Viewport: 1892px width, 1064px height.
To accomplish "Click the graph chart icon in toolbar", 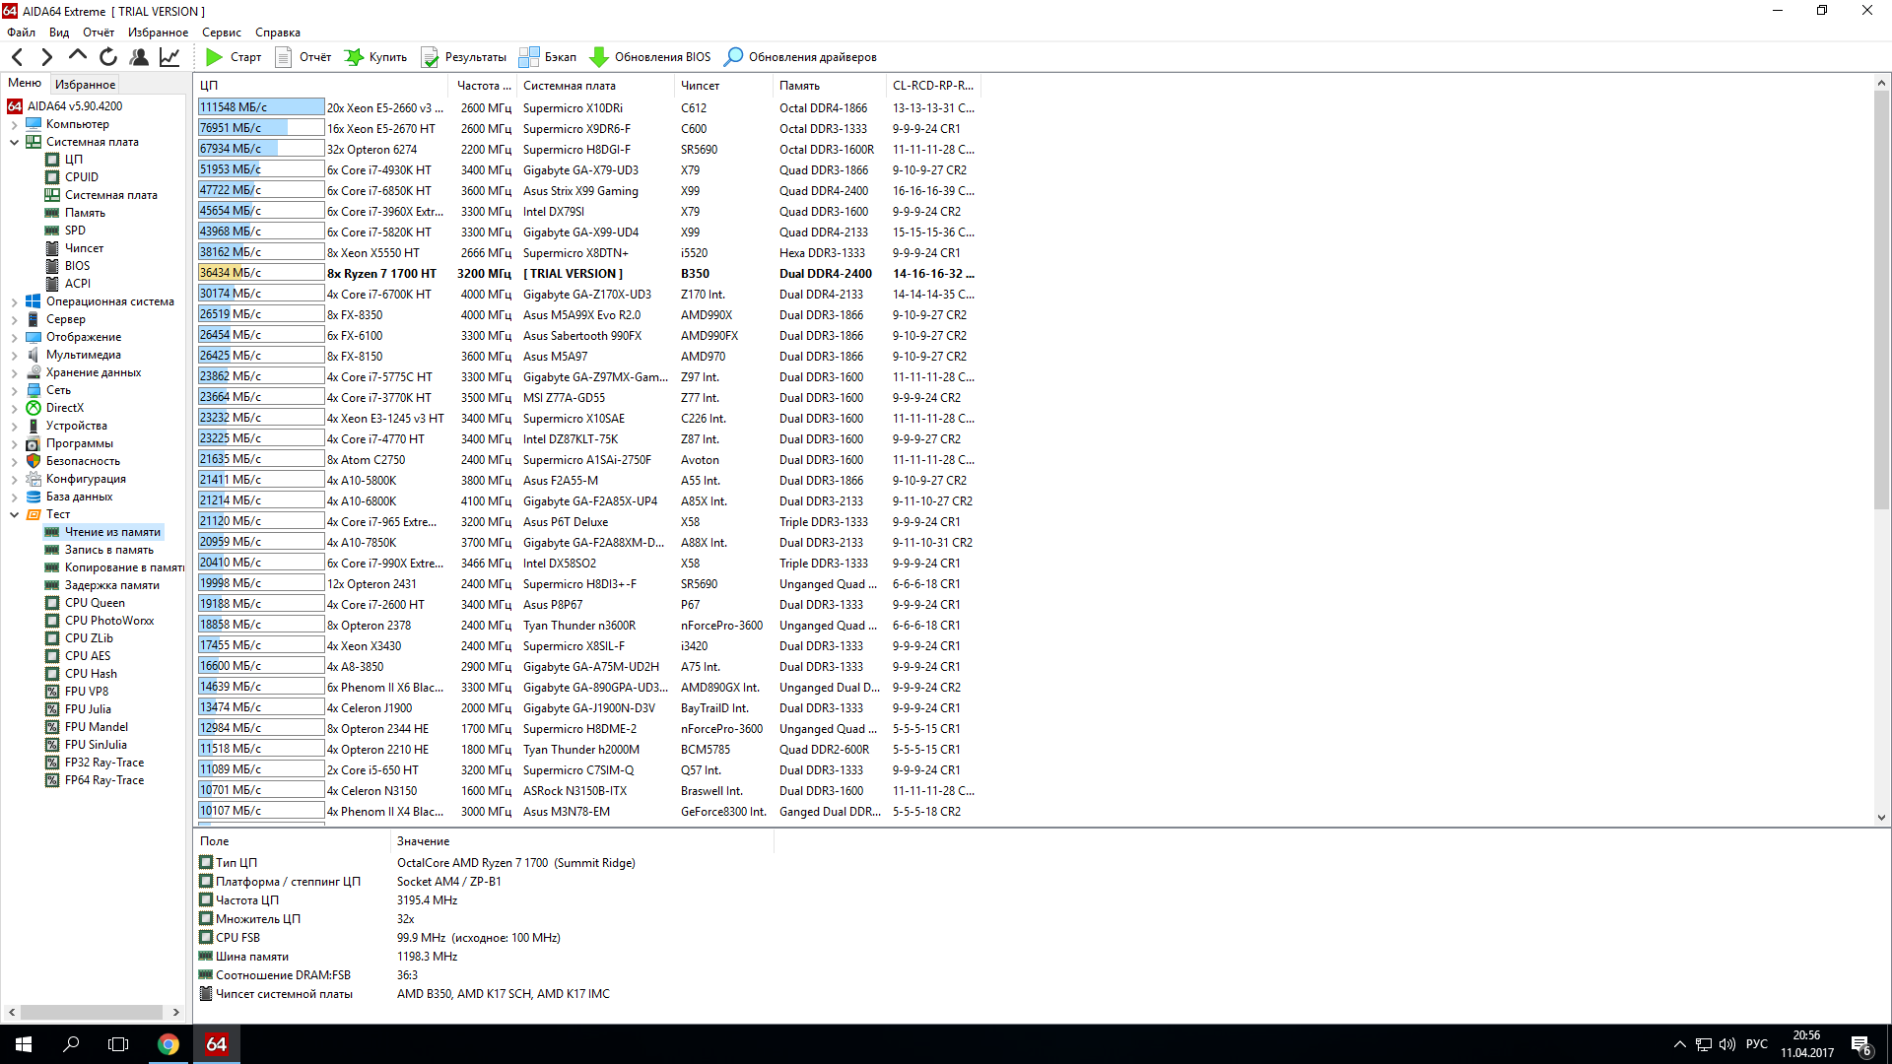I will (169, 57).
